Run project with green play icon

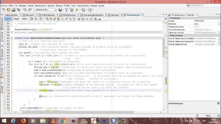[x=77, y=10]
